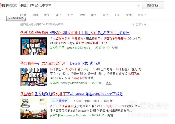Image resolution: width=175 pixels, height=124 pixels.
Task: Open the 全部时间 time filter
Action: [139, 24]
